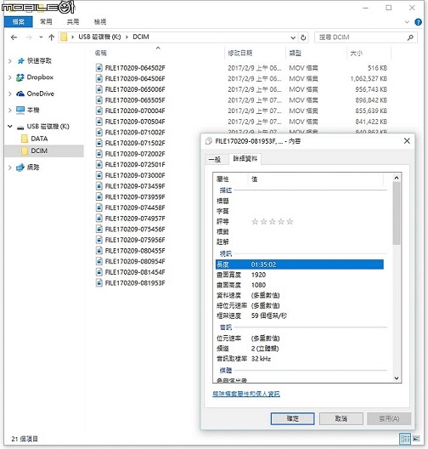428x449 pixels.
Task: Click the search magnifier icon
Action: (x=410, y=37)
